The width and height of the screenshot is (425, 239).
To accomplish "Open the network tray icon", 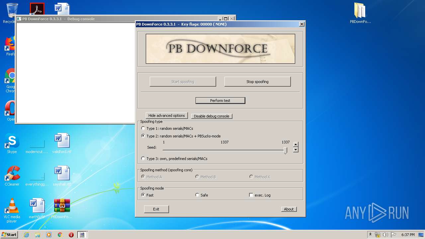I will click(378, 235).
